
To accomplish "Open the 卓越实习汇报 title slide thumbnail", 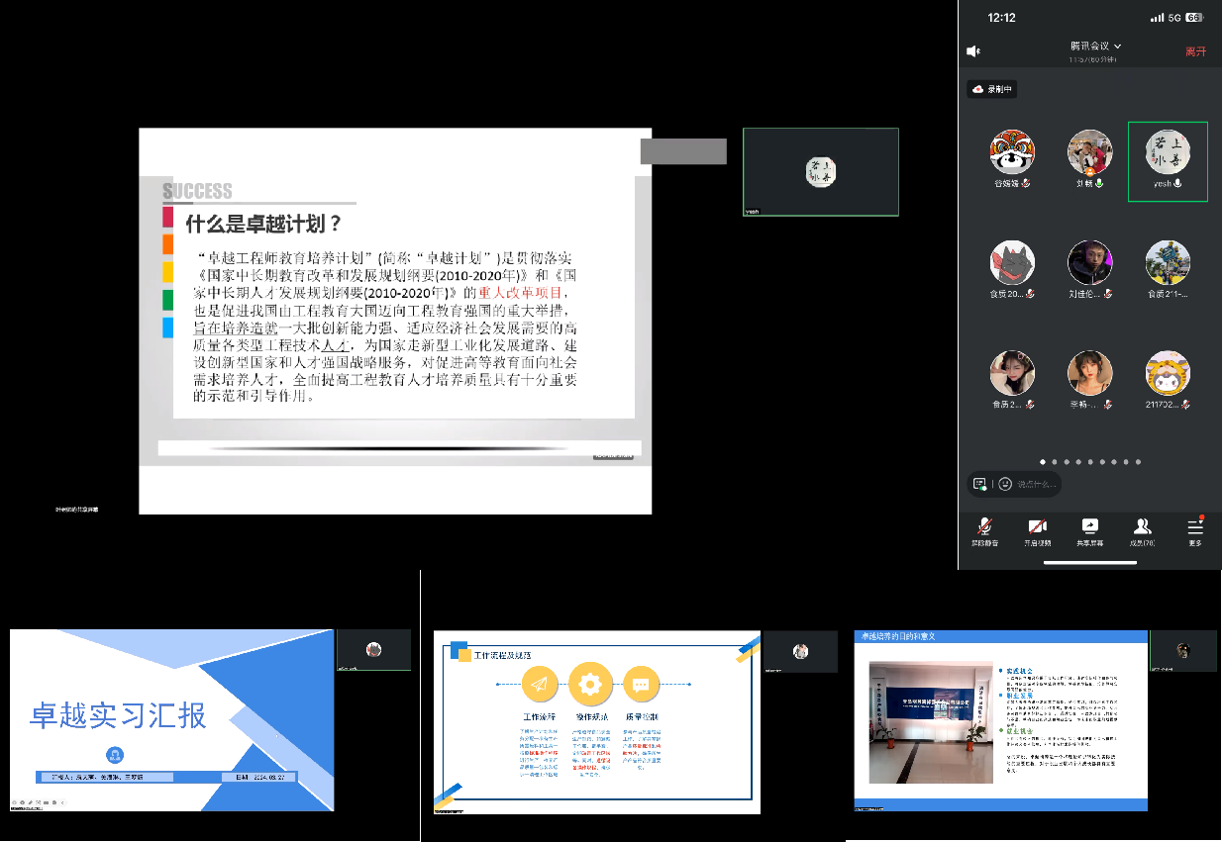I will pos(171,719).
